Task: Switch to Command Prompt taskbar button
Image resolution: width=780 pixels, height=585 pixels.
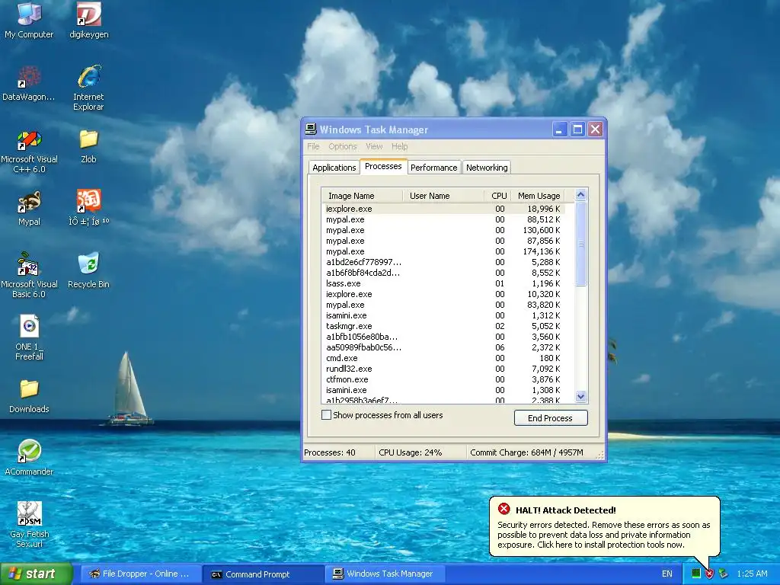Action: [x=264, y=574]
